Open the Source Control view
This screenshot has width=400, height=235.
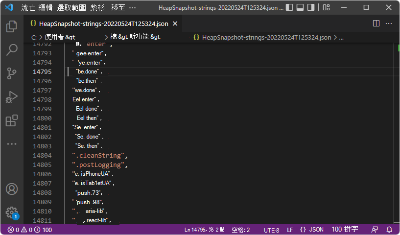click(12, 73)
